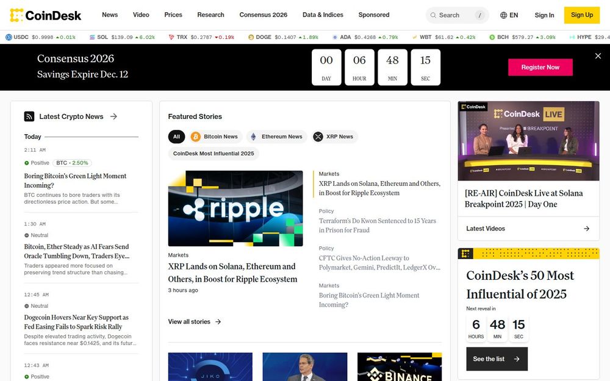This screenshot has height=381, width=610.
Task: Open the Ripple featured story image
Action: (x=235, y=208)
